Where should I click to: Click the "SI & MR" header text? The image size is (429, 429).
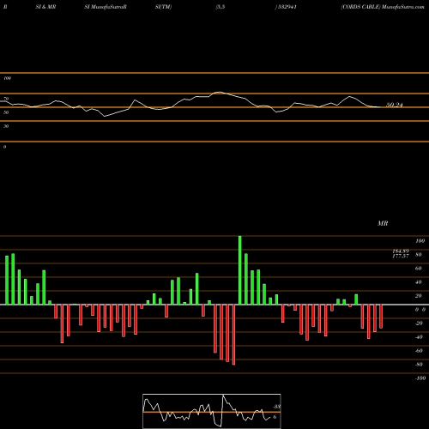click(45, 7)
